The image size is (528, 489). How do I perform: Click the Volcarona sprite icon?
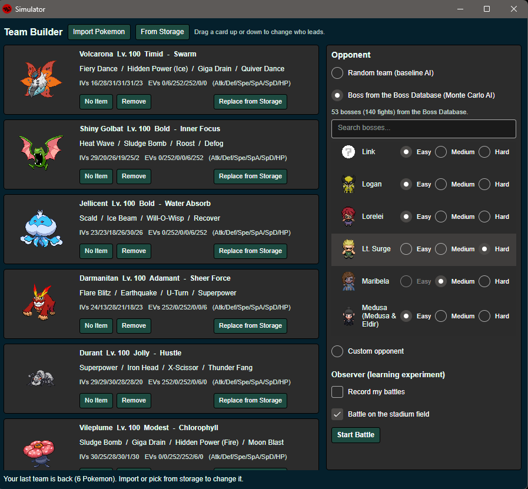click(41, 79)
